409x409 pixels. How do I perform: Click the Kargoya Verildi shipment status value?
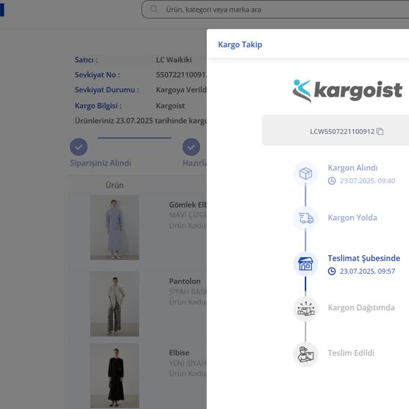pos(181,89)
